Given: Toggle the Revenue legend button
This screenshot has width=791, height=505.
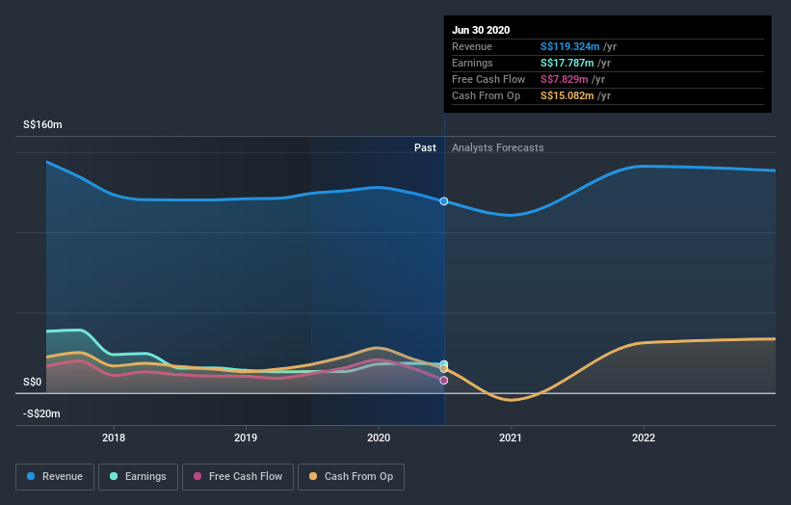Looking at the screenshot, I should click(55, 477).
